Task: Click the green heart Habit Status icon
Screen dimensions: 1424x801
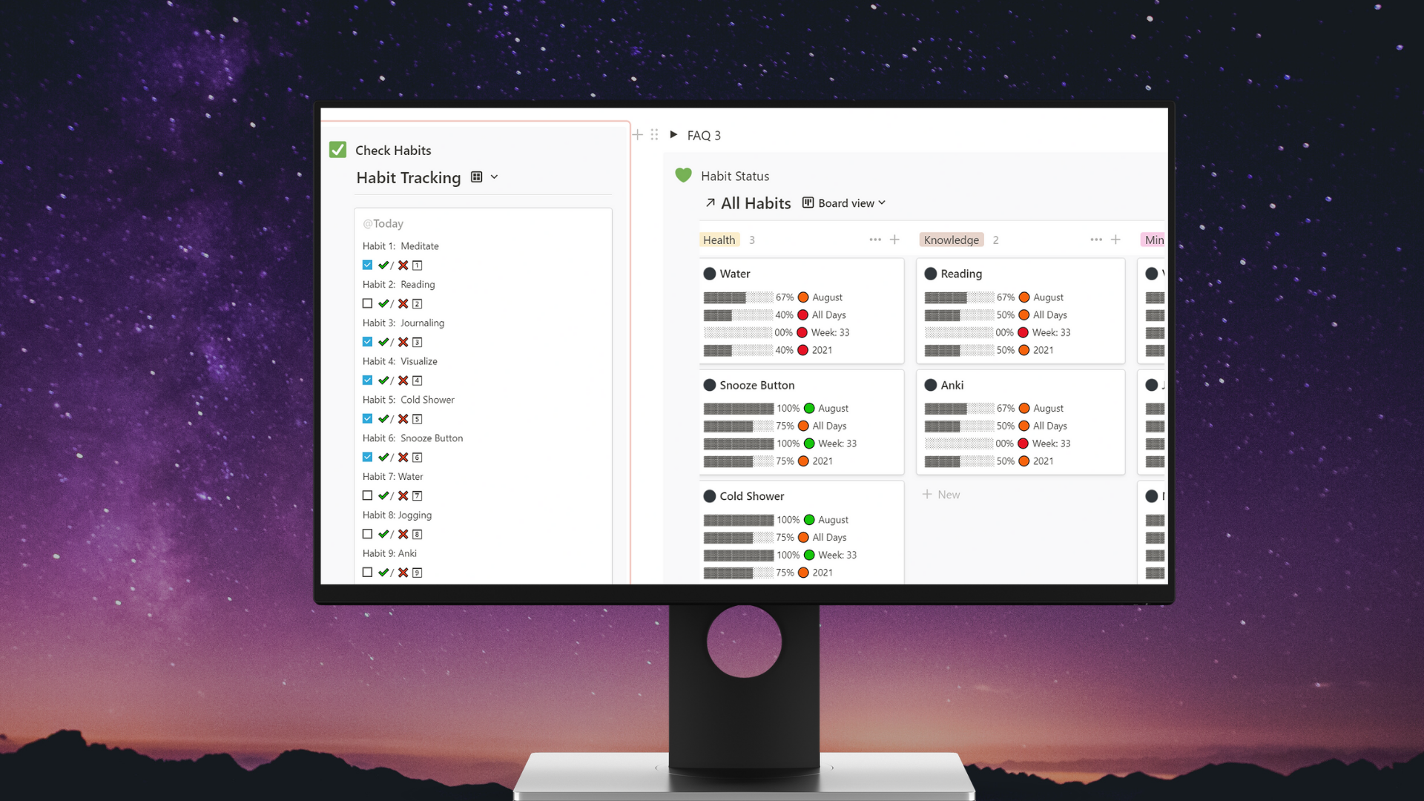Action: coord(683,175)
